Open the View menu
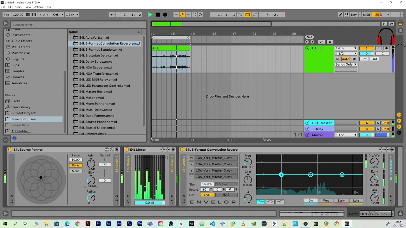This screenshot has height=228, width=406. 28,7
